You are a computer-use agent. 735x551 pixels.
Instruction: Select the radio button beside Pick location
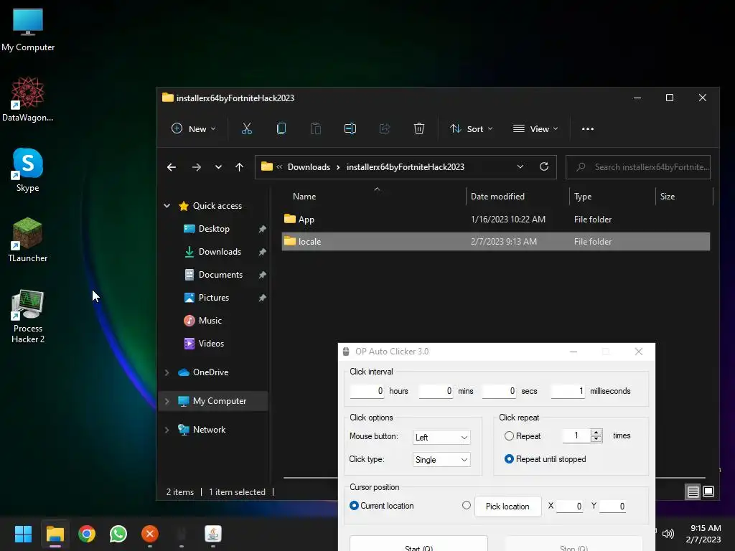[467, 505]
